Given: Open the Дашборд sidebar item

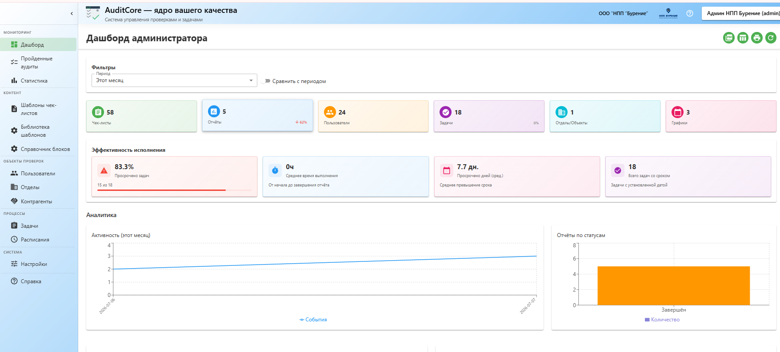Looking at the screenshot, I should [38, 45].
